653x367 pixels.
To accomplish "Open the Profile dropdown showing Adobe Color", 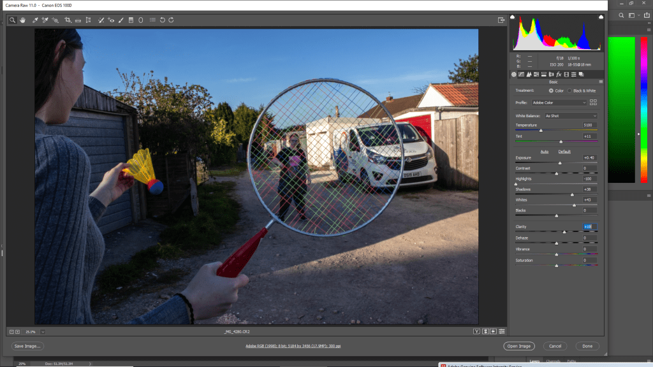I will 559,103.
